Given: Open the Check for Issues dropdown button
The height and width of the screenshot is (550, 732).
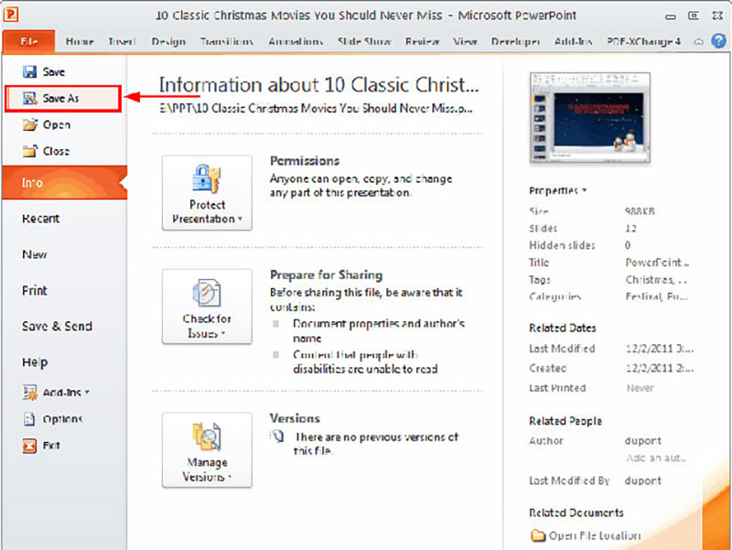Looking at the screenshot, I should (207, 307).
